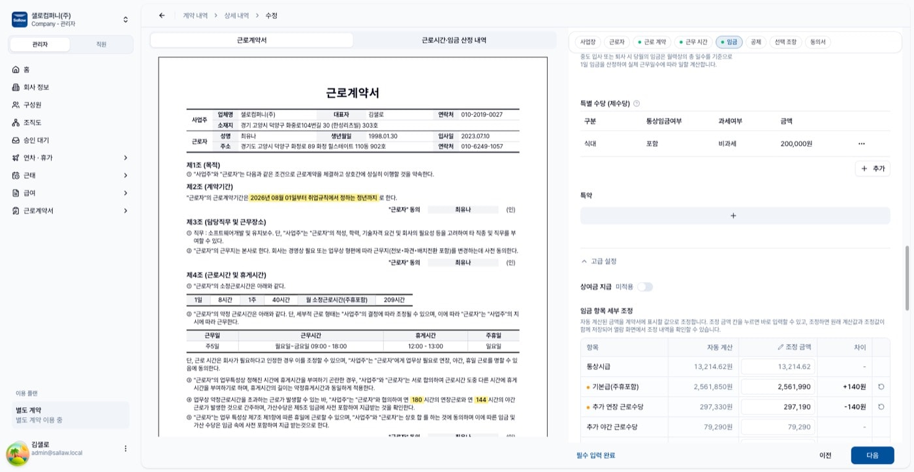Click the 승인 대기 inbox icon

click(x=16, y=140)
